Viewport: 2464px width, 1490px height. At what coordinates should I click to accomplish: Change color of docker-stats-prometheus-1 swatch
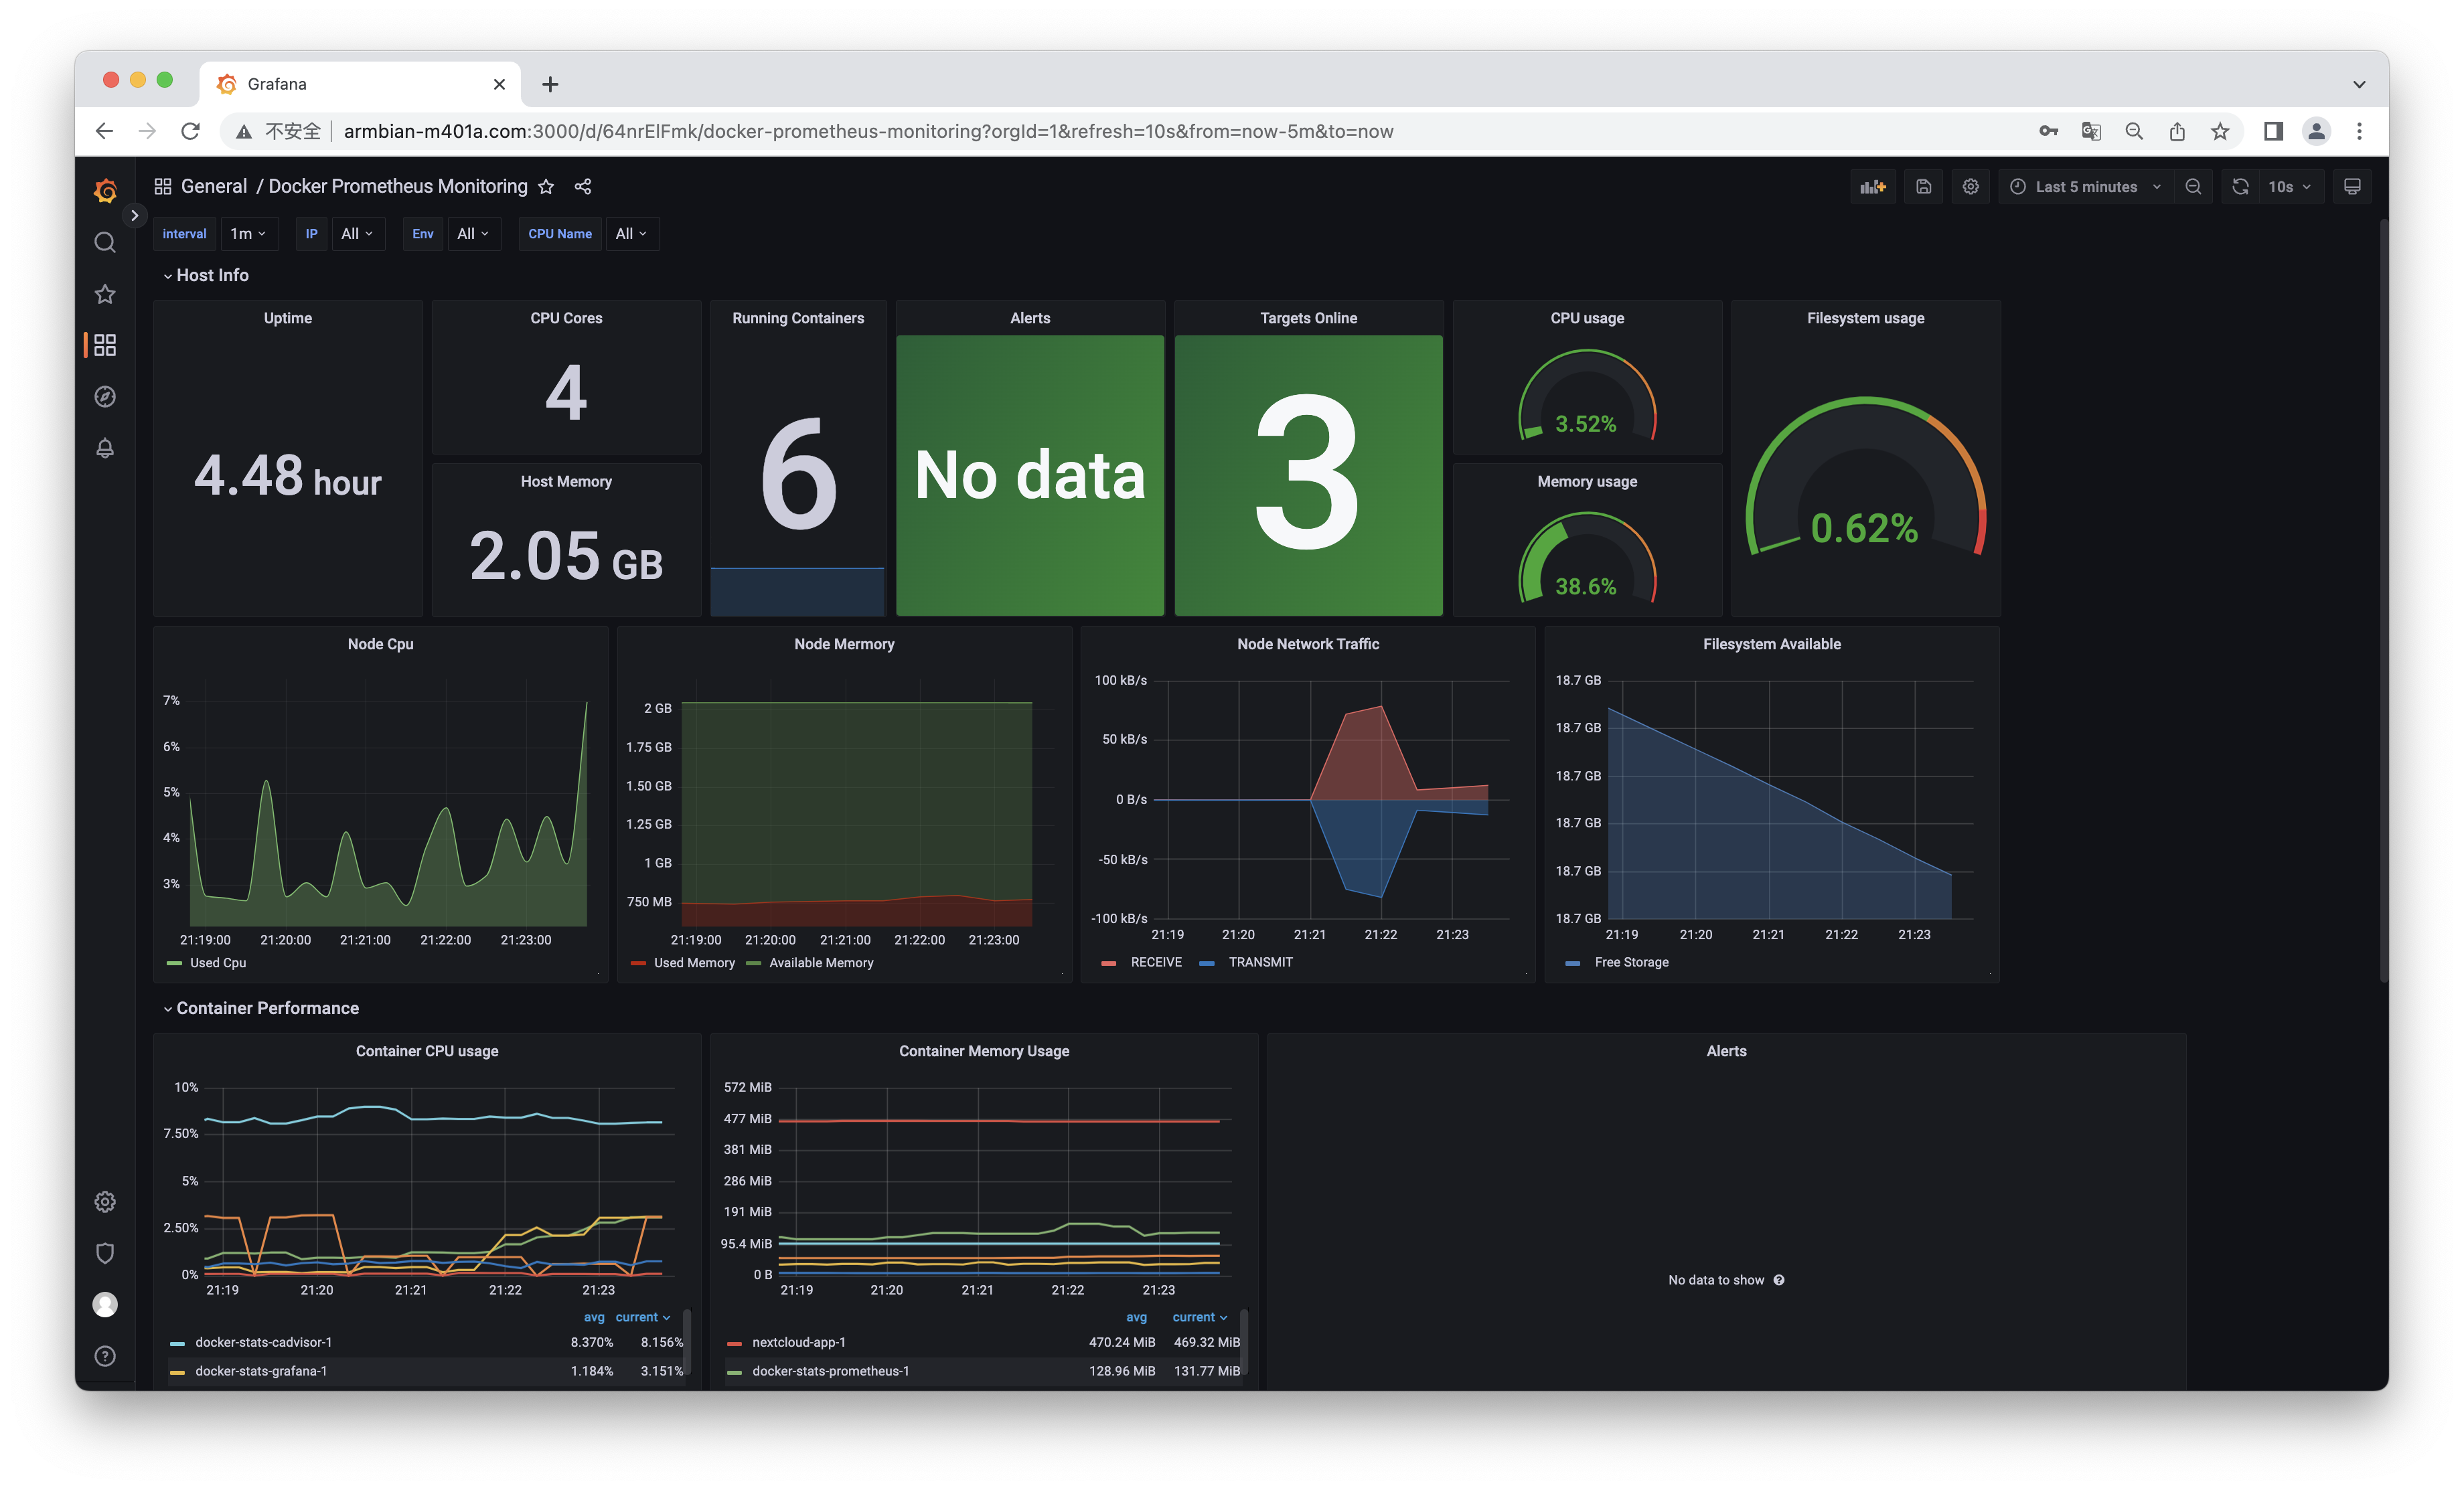click(734, 1372)
